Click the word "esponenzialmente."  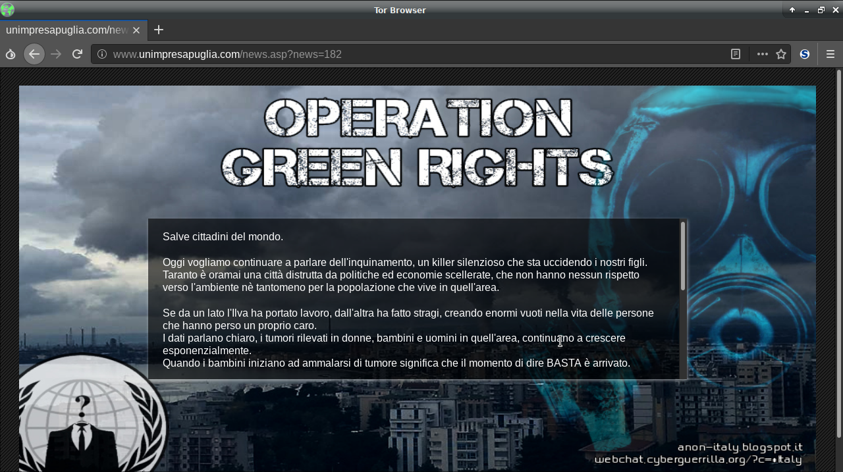207,351
